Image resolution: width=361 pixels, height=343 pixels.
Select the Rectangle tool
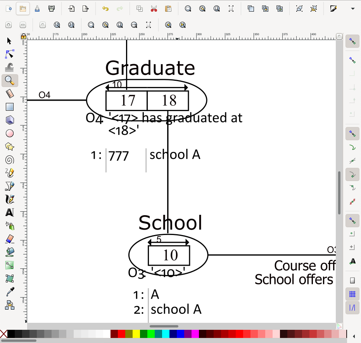tap(10, 107)
